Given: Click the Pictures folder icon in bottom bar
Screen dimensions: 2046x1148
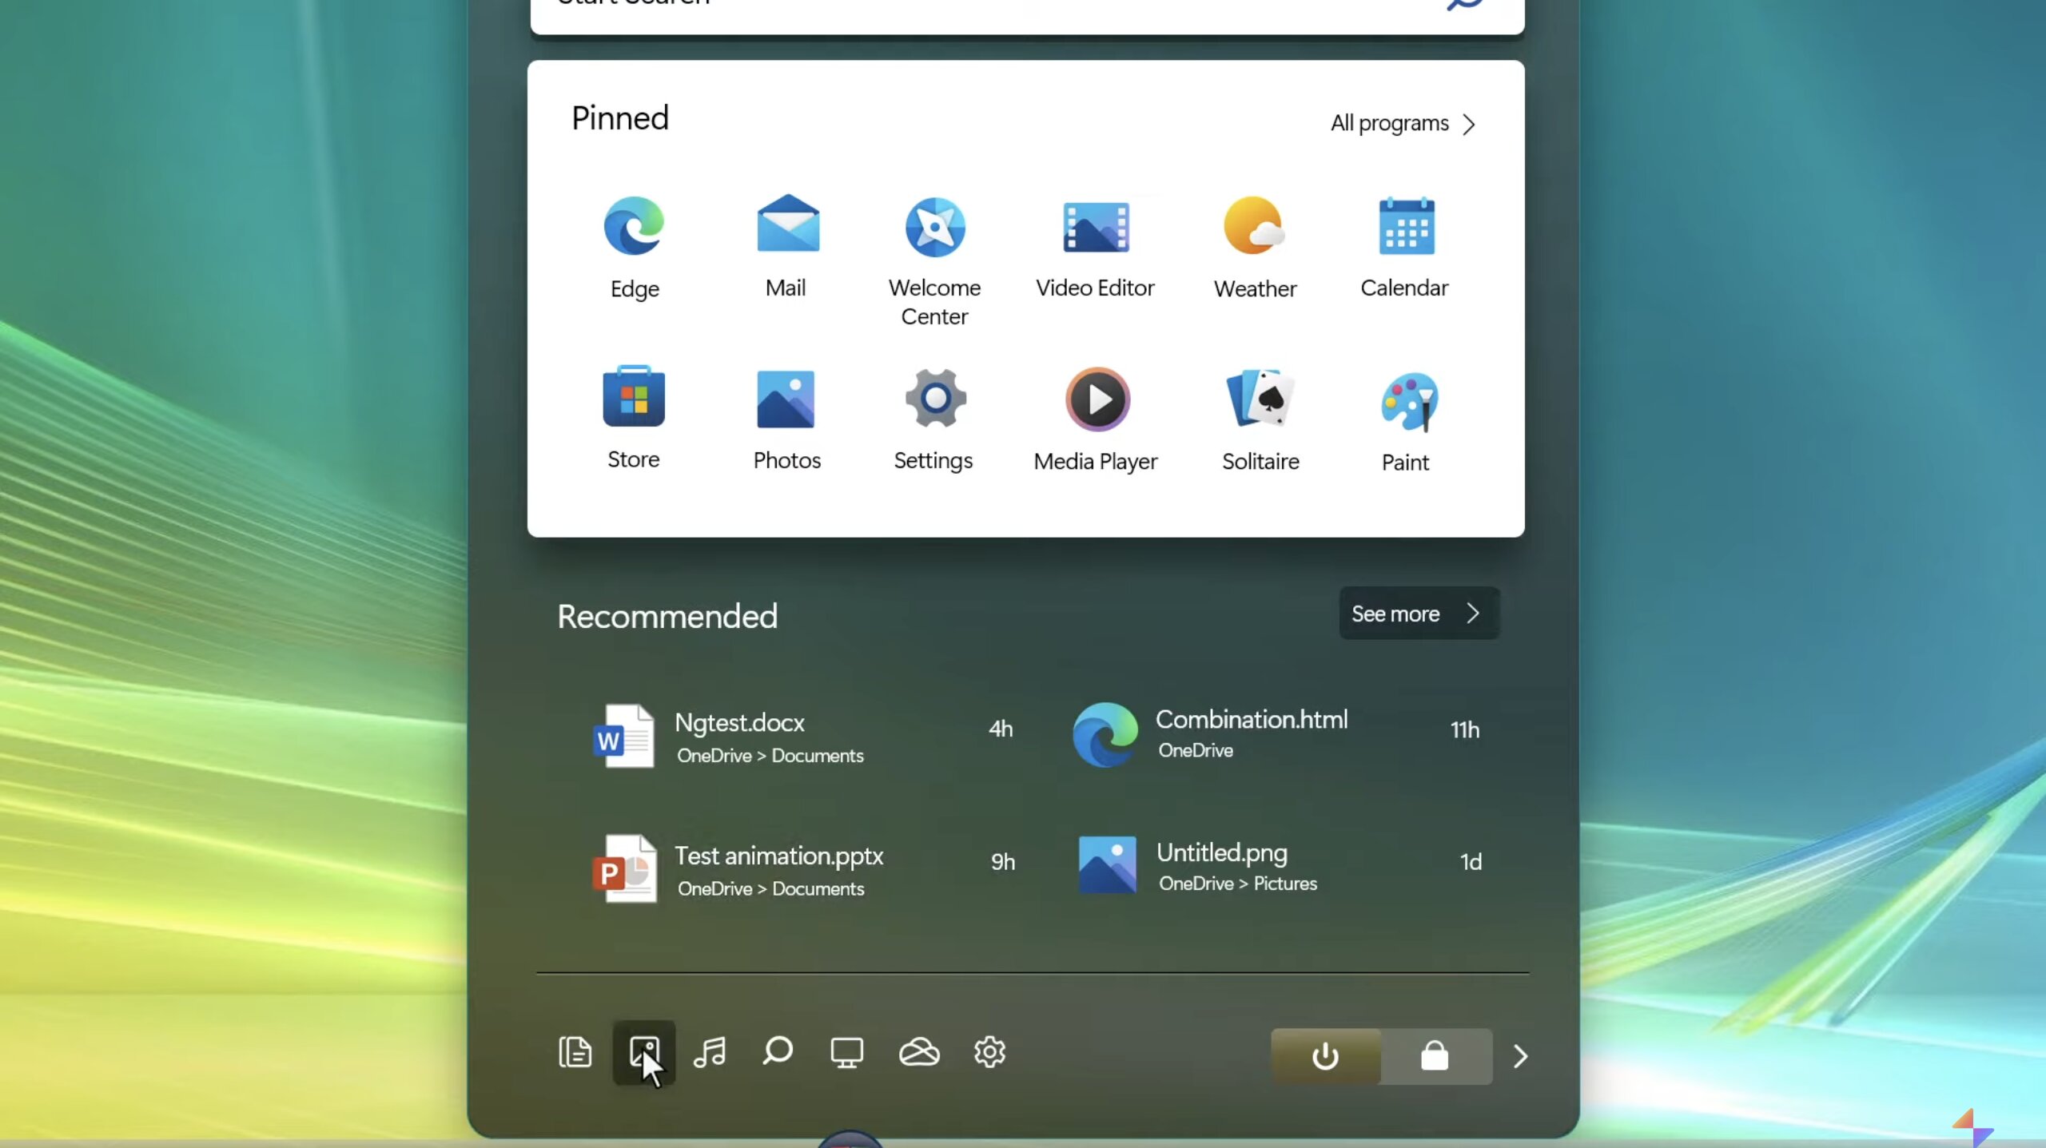Looking at the screenshot, I should coord(644,1052).
